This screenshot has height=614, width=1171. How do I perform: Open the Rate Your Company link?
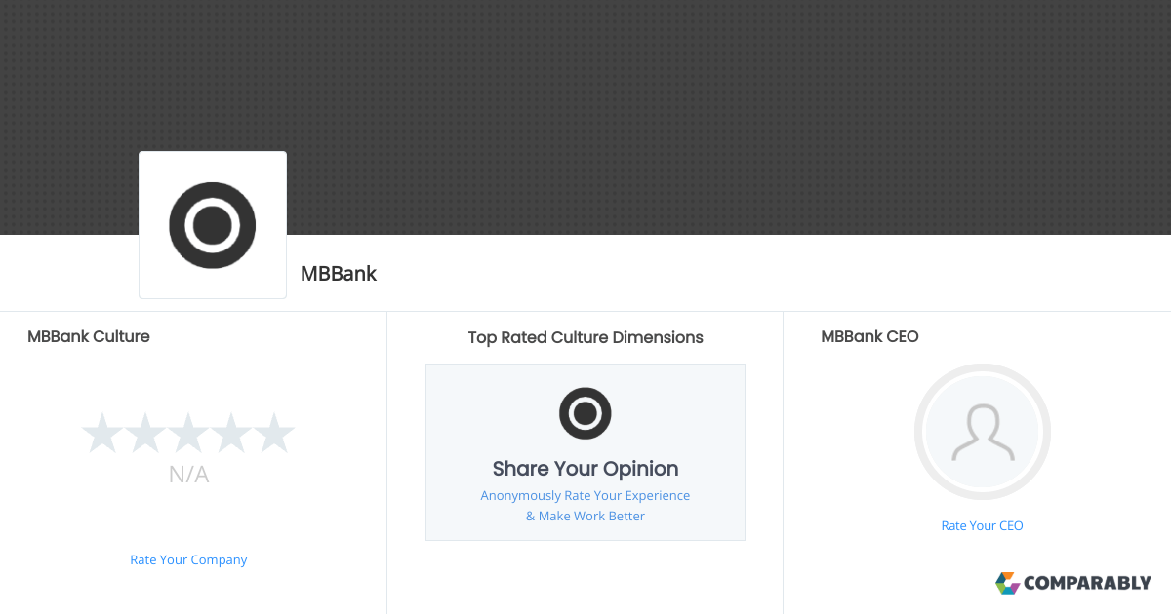188,560
